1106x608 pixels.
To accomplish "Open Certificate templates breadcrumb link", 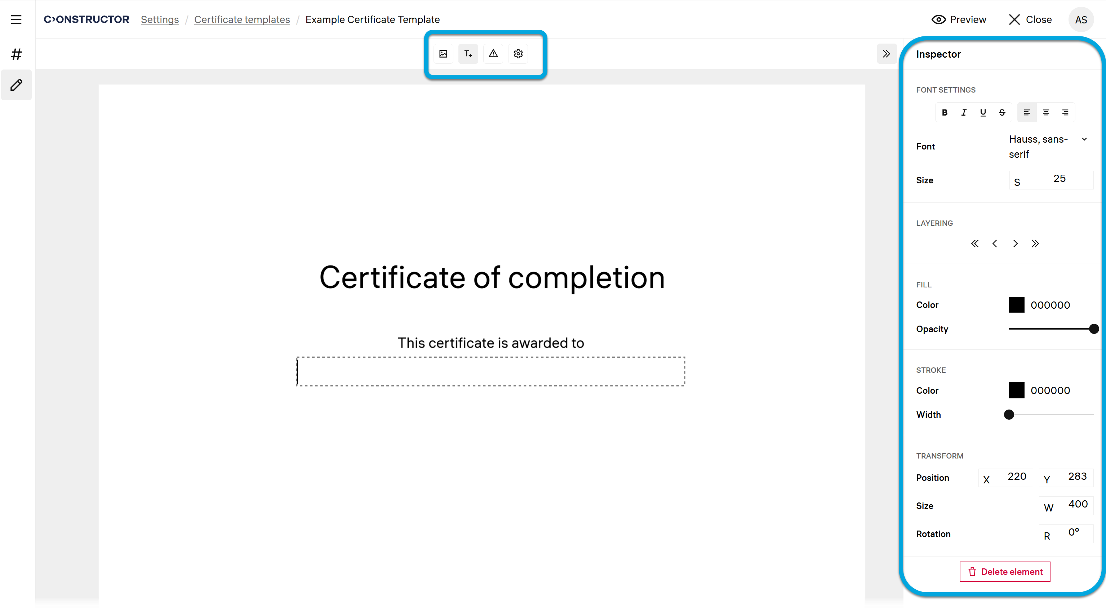I will coord(242,20).
